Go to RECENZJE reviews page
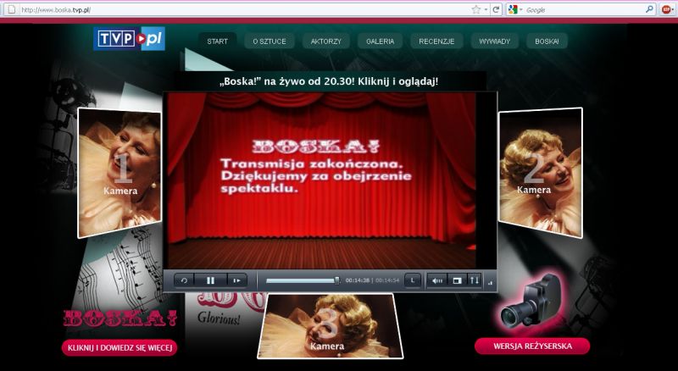Screen dimensions: 678x371 tap(436, 42)
